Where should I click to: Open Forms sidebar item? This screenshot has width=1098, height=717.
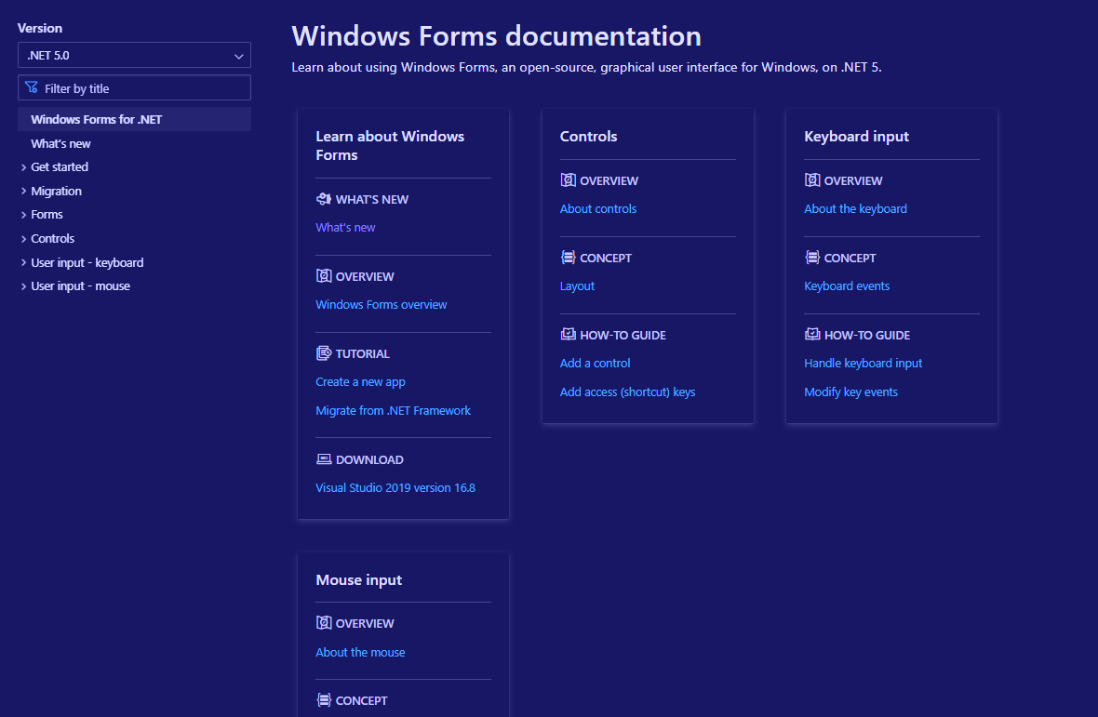click(x=47, y=215)
